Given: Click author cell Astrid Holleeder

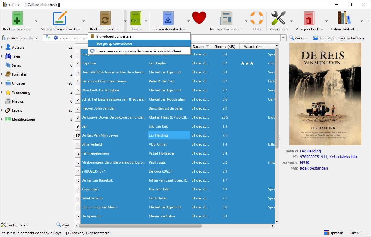Looking at the screenshot, I should 169,153.
